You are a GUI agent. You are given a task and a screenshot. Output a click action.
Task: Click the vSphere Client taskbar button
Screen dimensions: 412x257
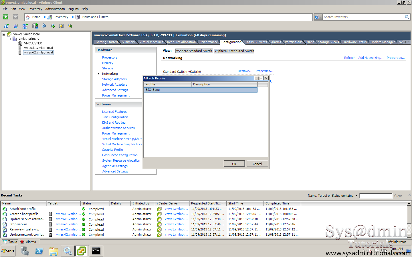[x=82, y=251]
